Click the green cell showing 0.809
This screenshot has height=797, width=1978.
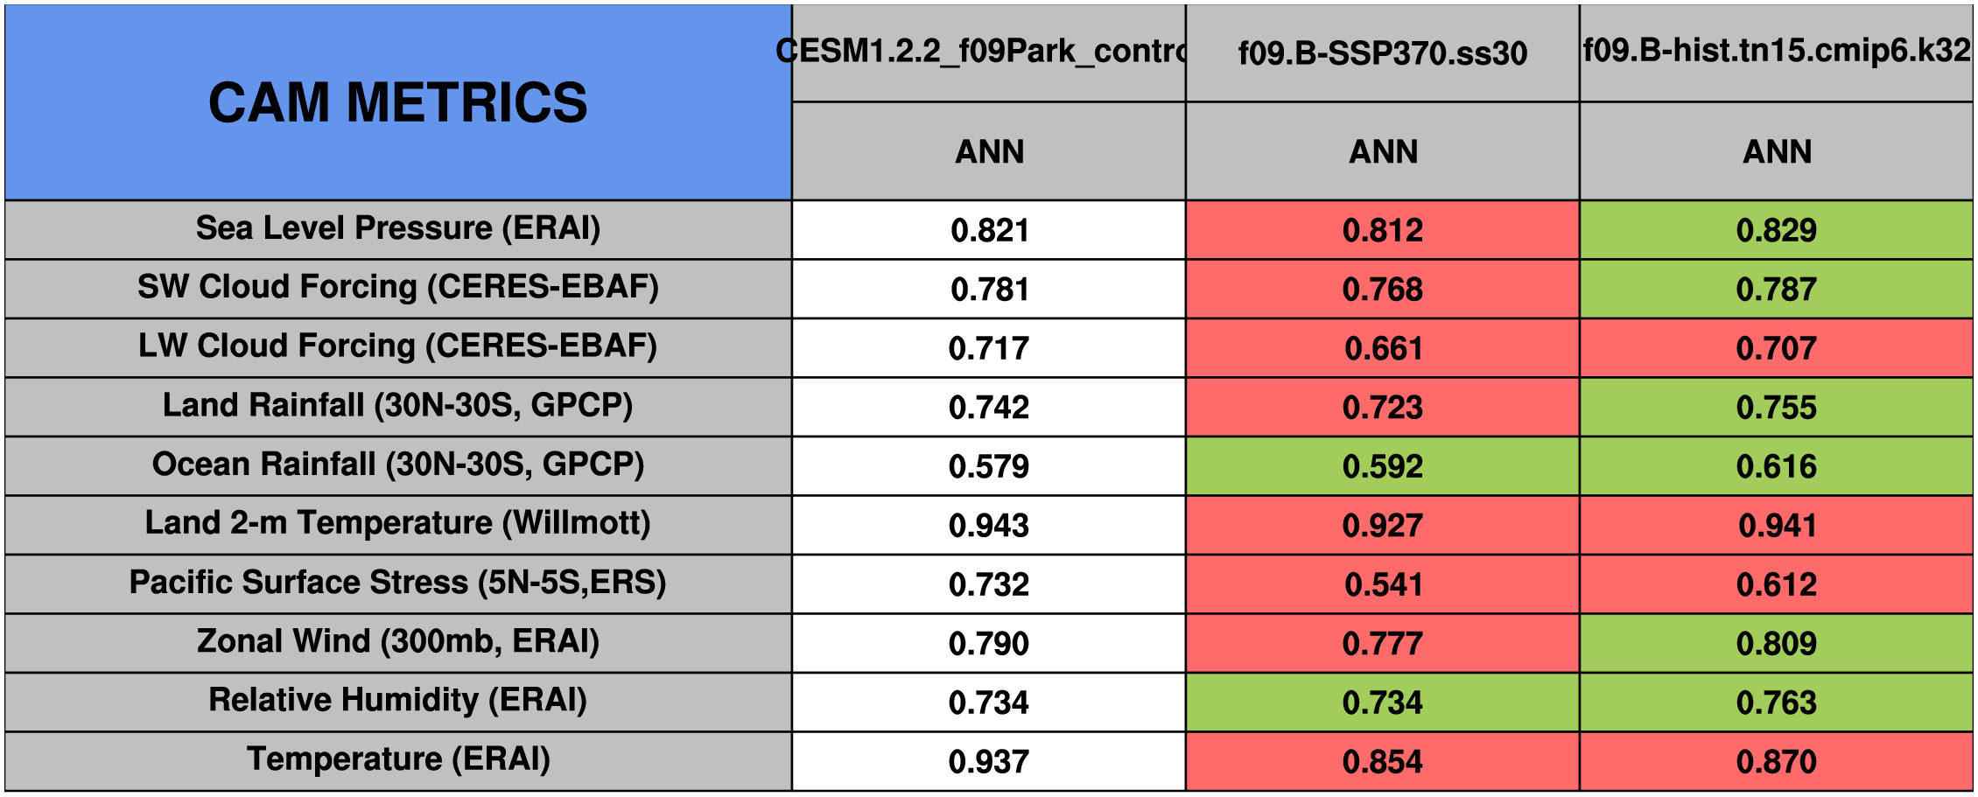1776,642
